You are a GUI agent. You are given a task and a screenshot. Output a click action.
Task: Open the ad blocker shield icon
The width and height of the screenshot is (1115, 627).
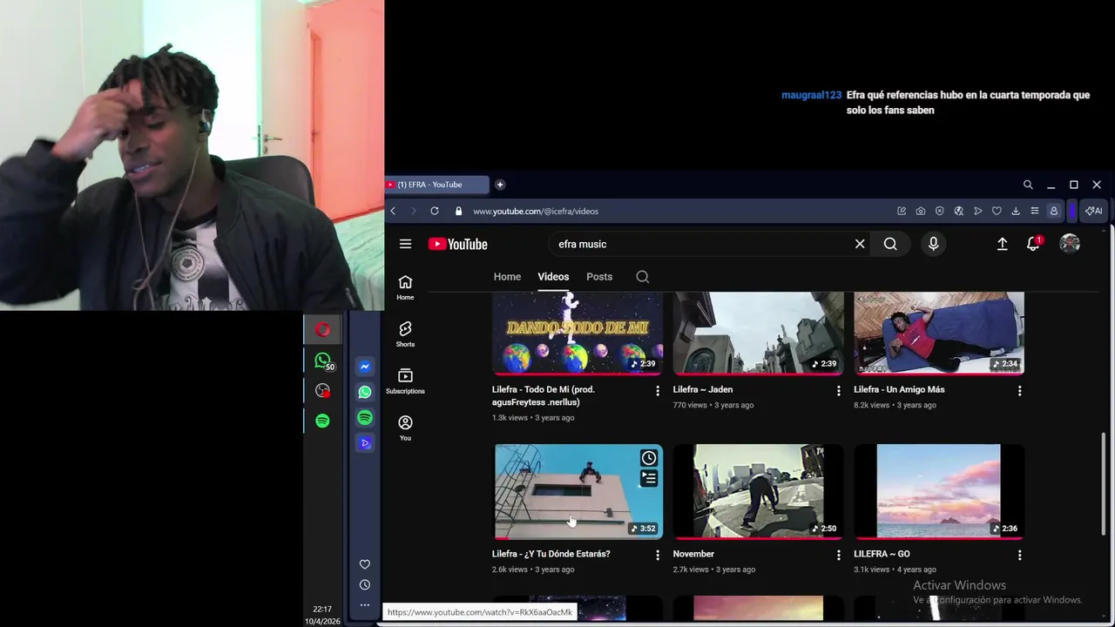[939, 211]
